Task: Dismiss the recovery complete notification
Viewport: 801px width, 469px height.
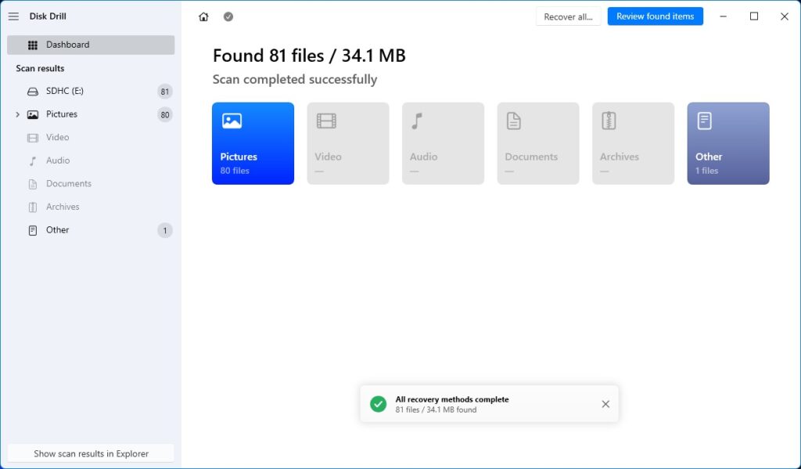Action: [x=605, y=403]
